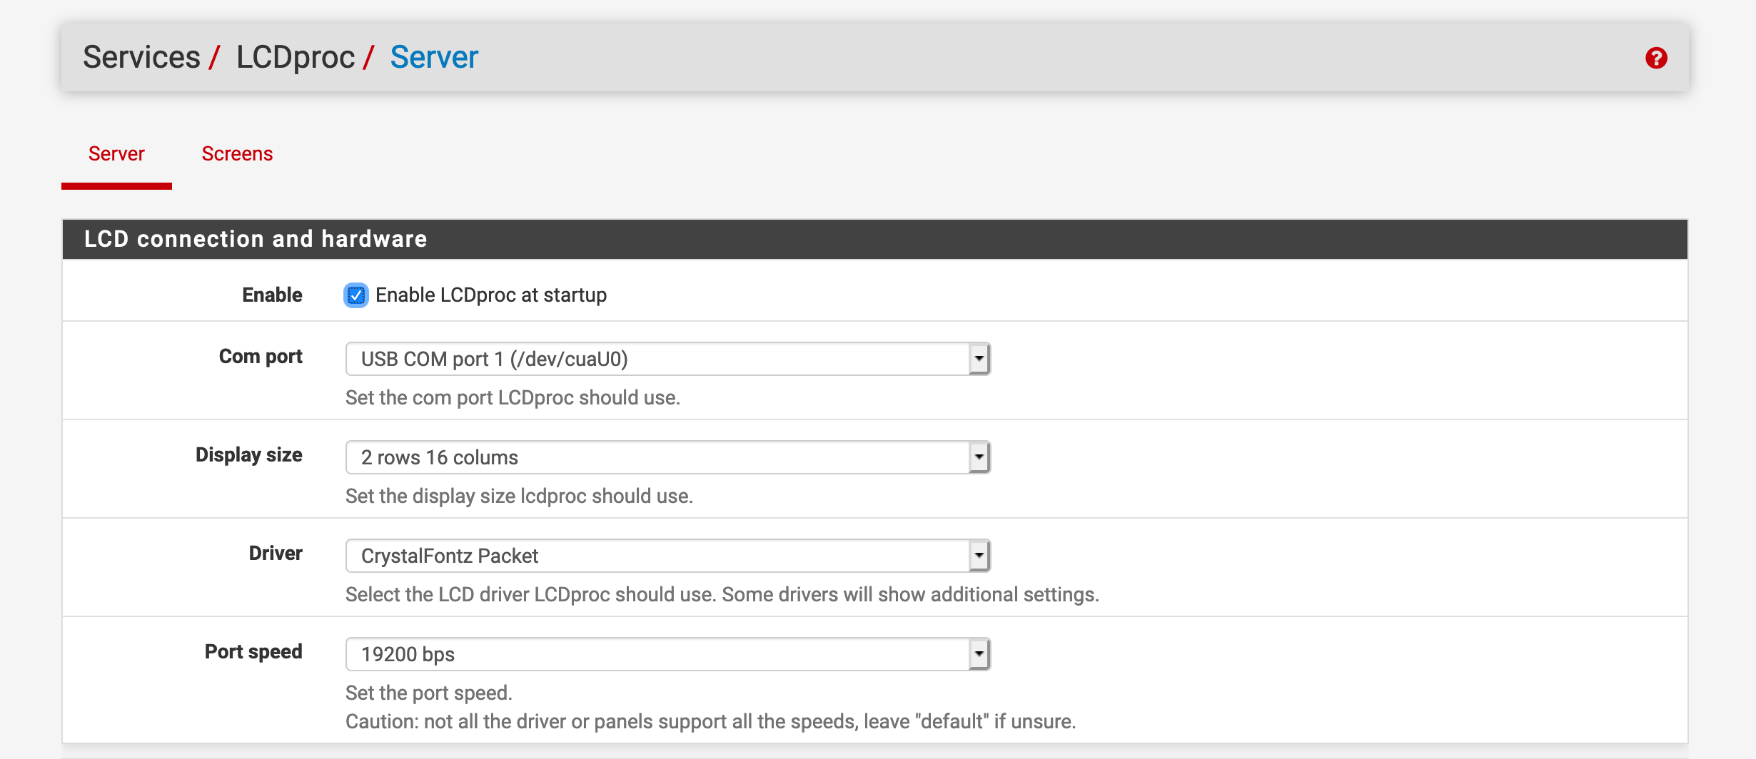Click the LCDproc breadcrumb link
Viewport: 1756px width, 759px height.
point(296,57)
